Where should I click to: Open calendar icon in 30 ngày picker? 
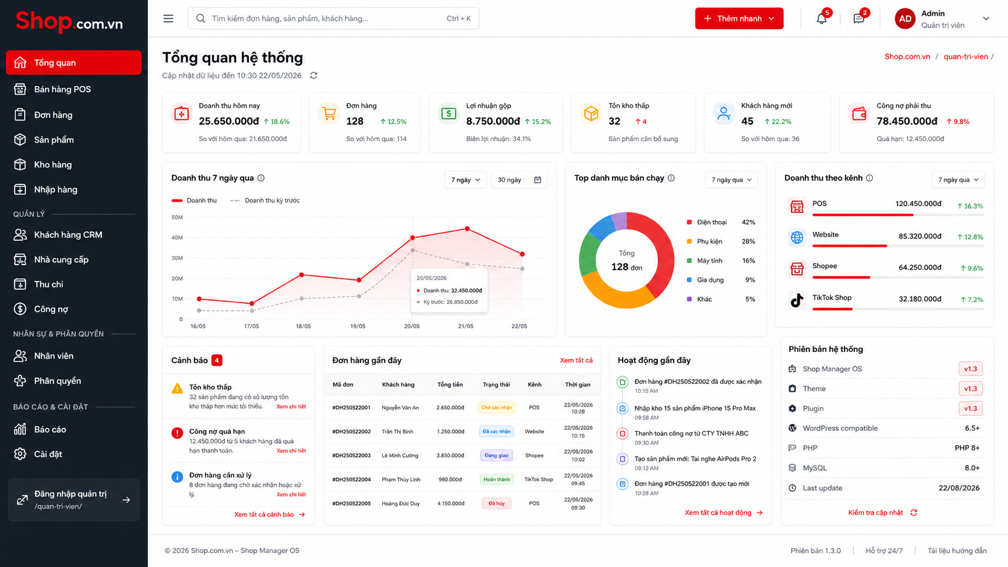coord(538,180)
